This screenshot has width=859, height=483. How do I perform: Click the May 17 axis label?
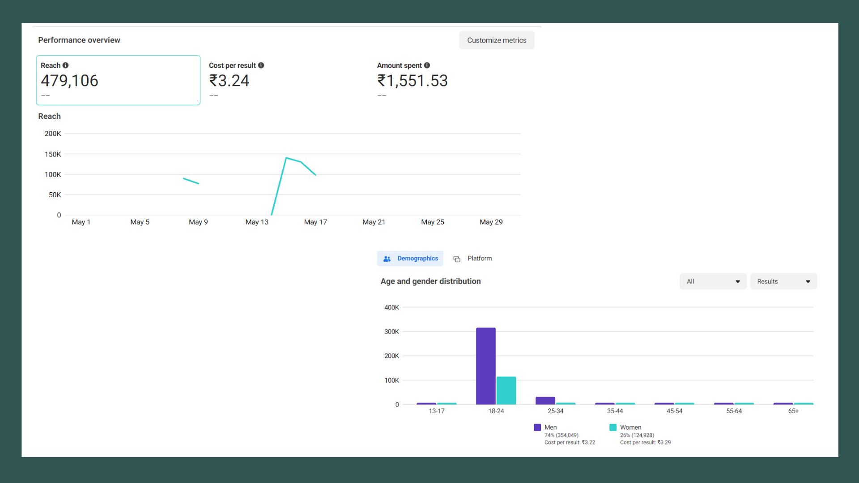pyautogui.click(x=315, y=222)
